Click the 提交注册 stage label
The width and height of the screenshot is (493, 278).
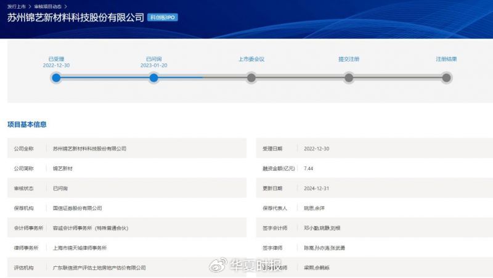coord(349,59)
